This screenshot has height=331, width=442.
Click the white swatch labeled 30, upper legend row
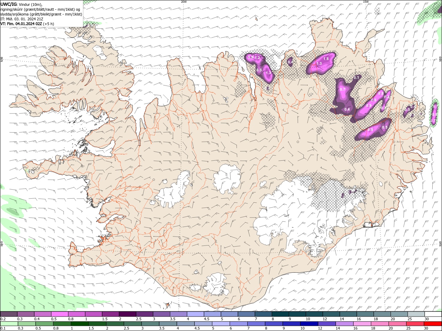[433, 314]
